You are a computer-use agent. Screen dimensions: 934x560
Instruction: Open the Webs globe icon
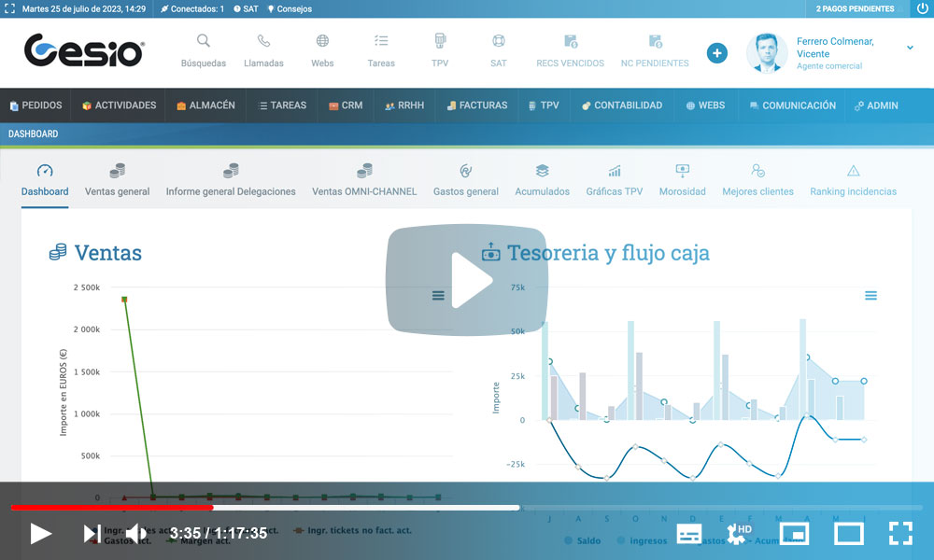[x=322, y=41]
